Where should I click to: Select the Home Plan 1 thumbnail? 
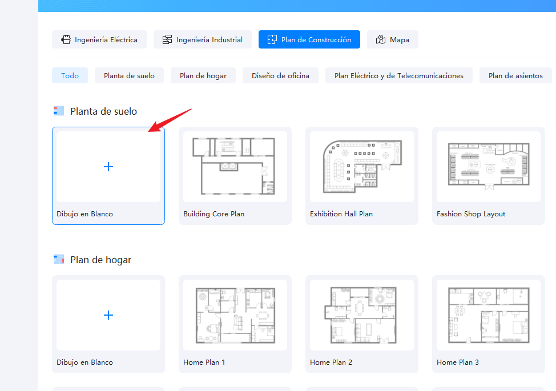point(235,315)
